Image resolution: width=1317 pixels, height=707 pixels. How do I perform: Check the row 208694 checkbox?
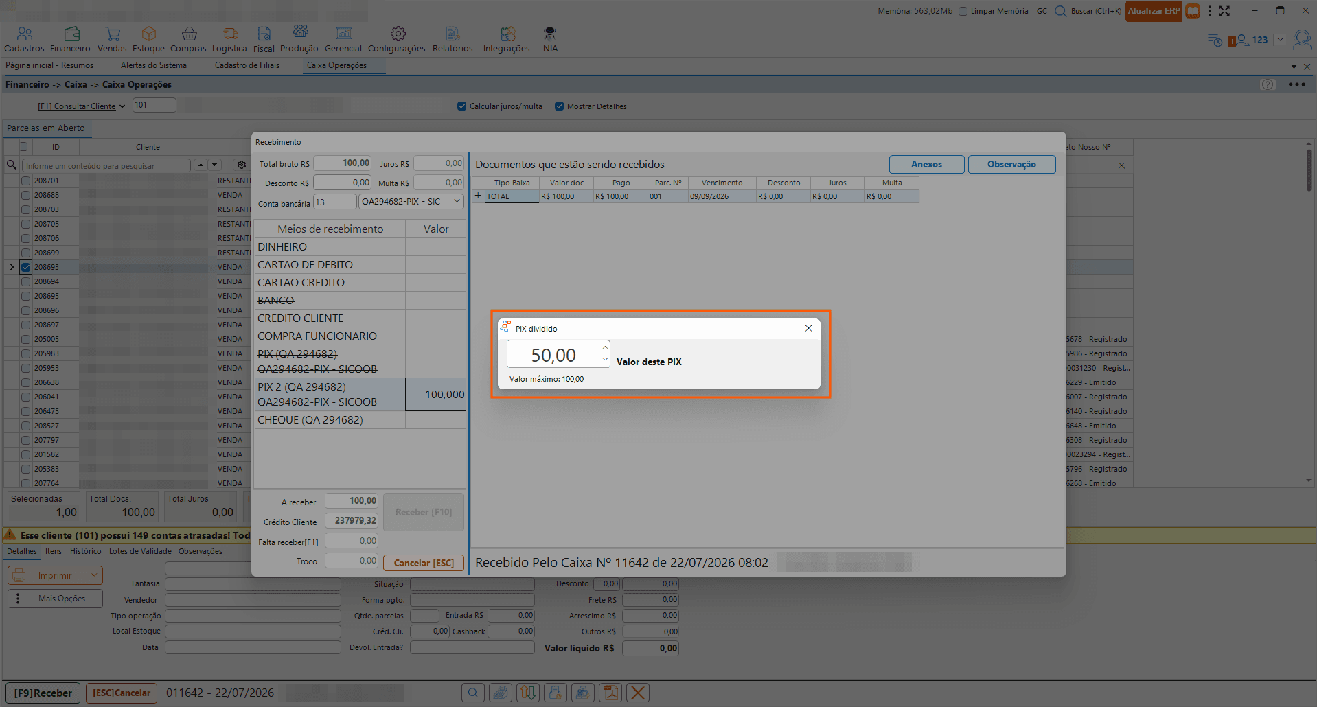click(x=26, y=281)
